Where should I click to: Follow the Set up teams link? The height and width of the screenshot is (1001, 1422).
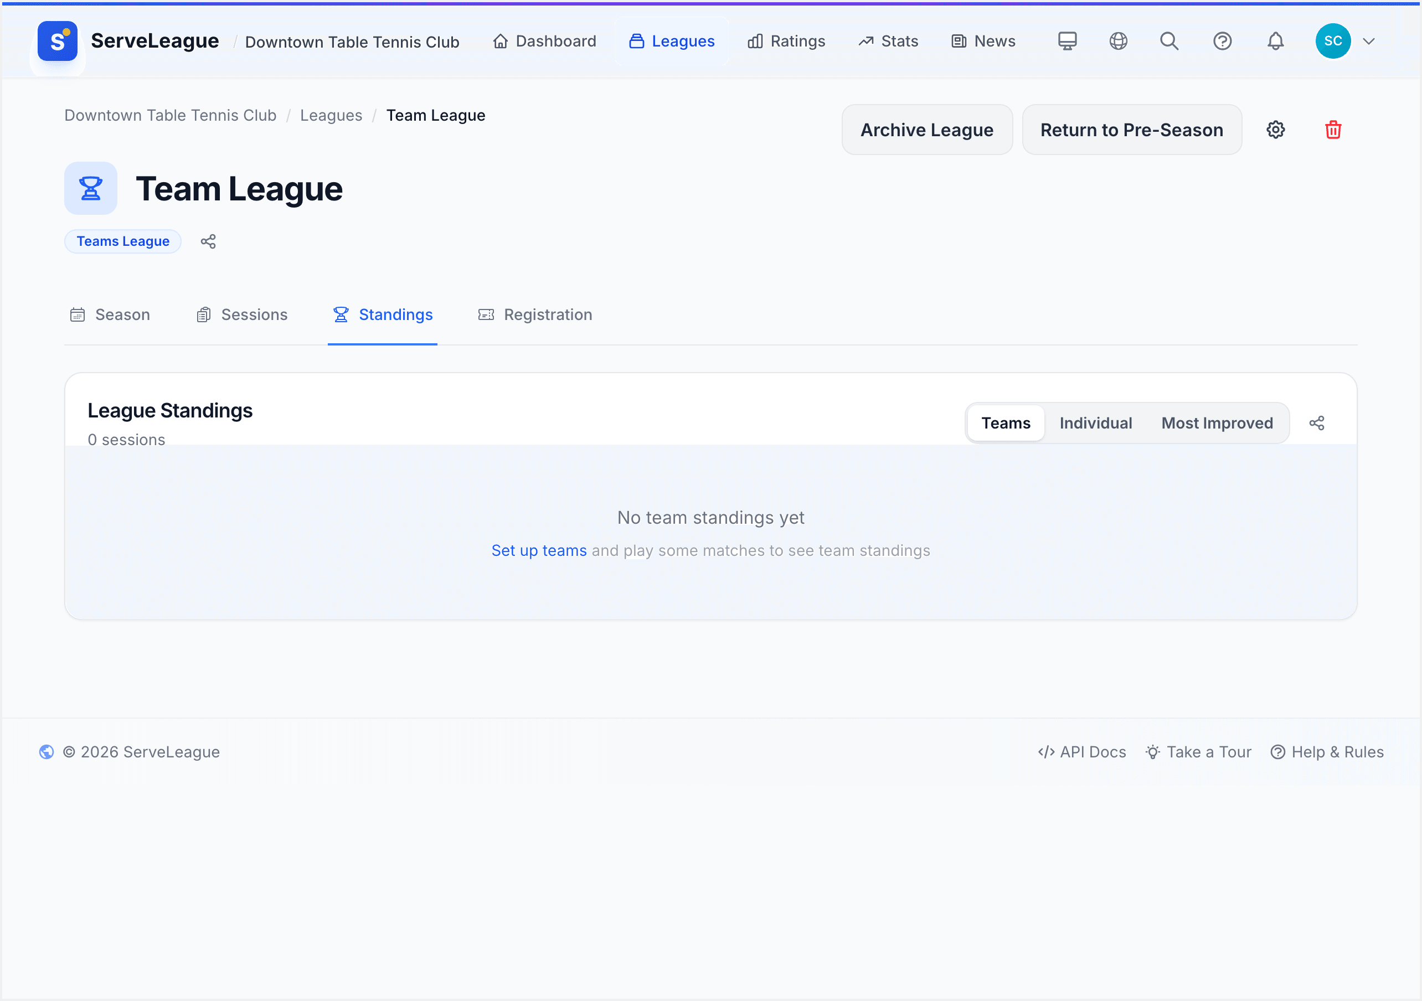click(x=539, y=551)
